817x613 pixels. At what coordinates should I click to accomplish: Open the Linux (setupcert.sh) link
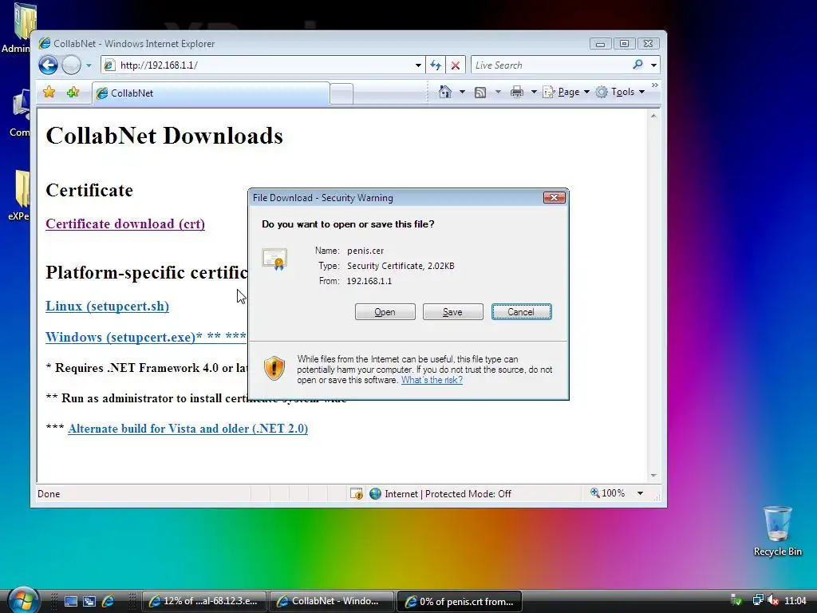tap(108, 306)
